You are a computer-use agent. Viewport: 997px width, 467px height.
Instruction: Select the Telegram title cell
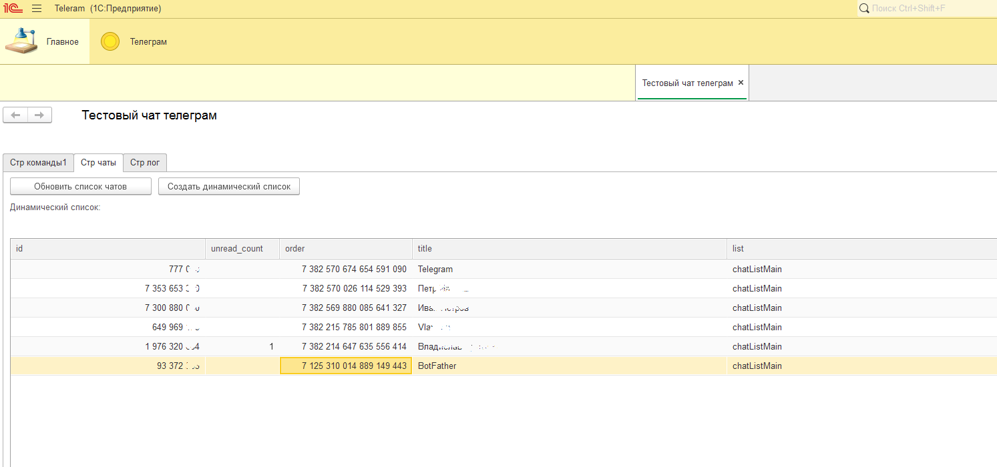coord(569,269)
